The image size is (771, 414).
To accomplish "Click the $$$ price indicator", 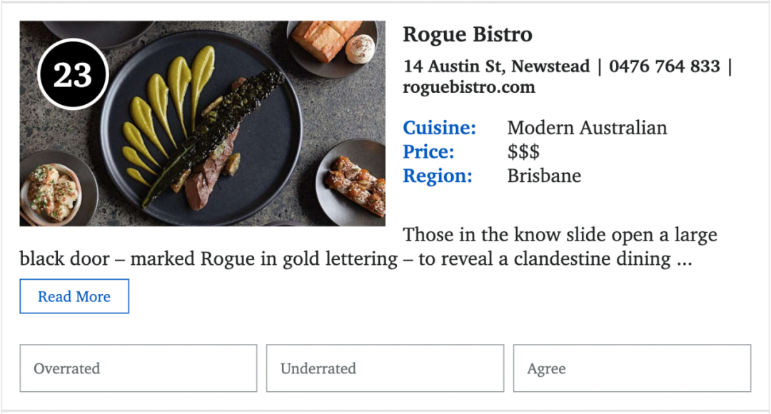I will coord(523,152).
